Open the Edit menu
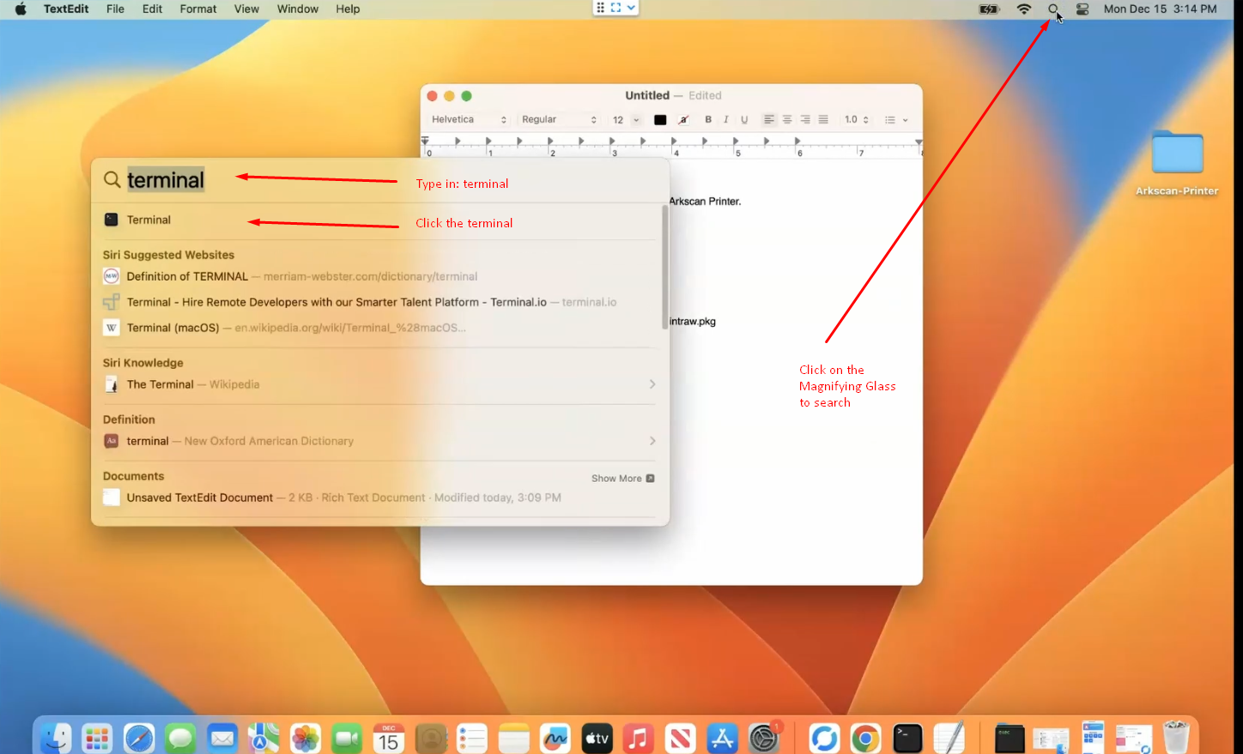 pyautogui.click(x=152, y=9)
